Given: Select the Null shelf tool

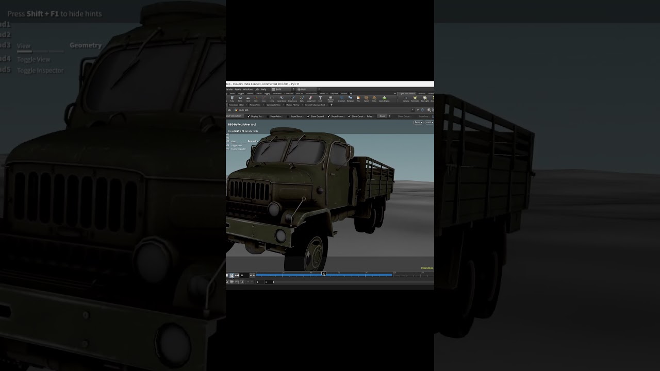Looking at the screenshot, I should pos(256,99).
